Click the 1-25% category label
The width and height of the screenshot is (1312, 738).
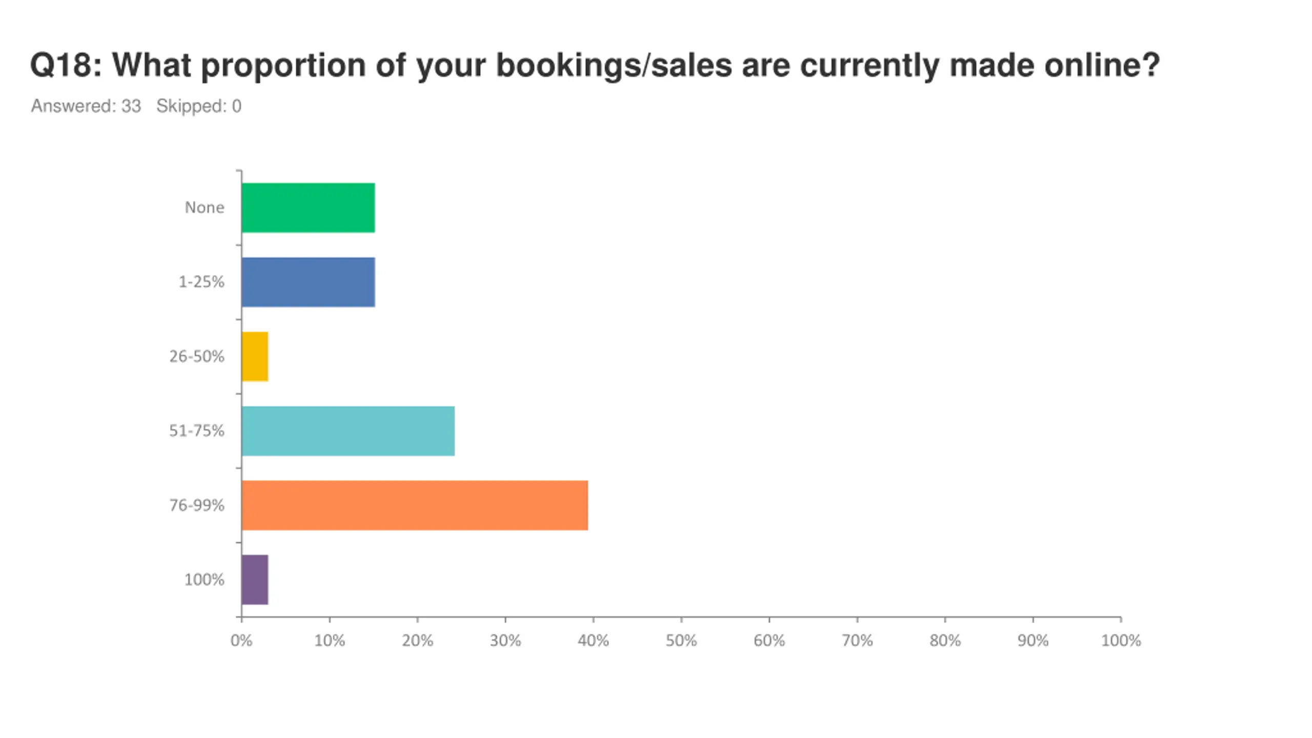[x=201, y=282]
